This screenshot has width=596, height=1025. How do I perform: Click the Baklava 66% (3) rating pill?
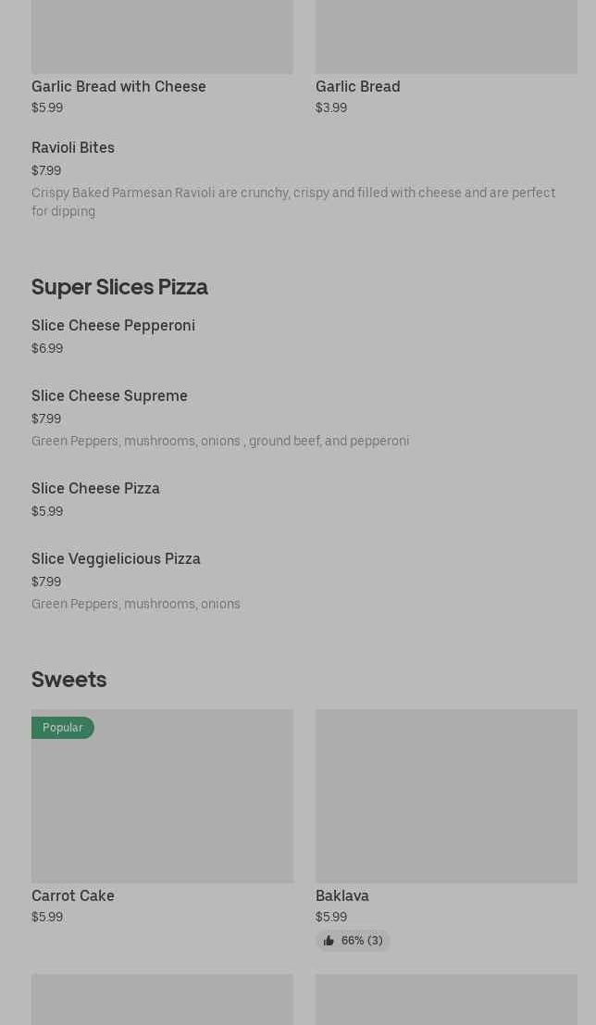(x=354, y=941)
